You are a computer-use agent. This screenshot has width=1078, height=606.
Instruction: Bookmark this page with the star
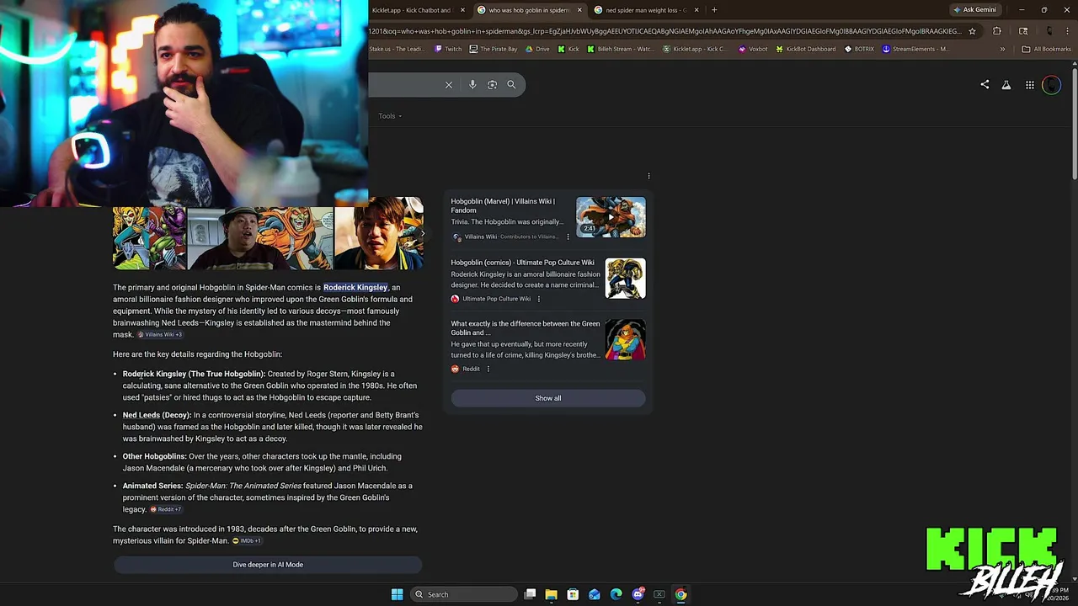(x=972, y=31)
